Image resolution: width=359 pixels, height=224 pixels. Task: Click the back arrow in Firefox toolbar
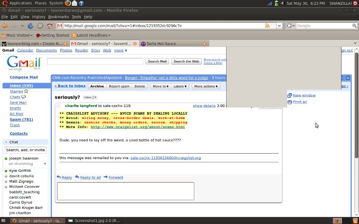click(x=5, y=26)
